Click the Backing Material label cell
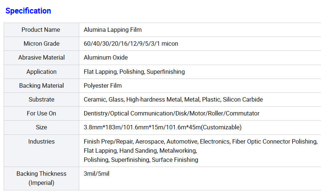Image resolution: width=321 pixels, height=194 pixels. [x=41, y=85]
